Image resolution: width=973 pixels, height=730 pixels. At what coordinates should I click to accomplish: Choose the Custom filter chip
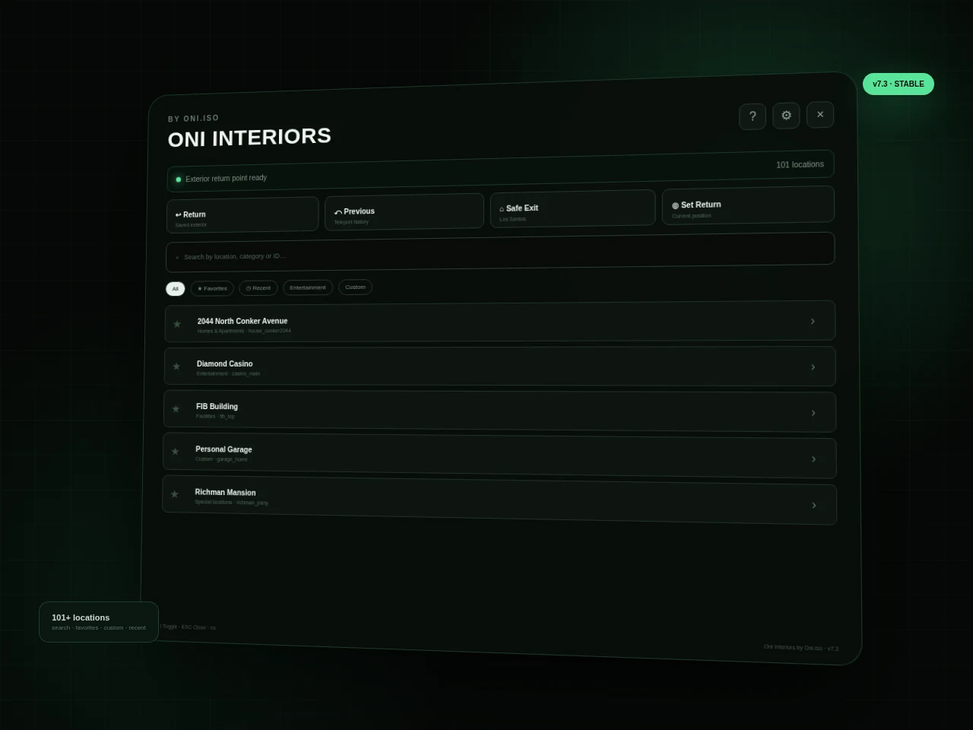[355, 287]
